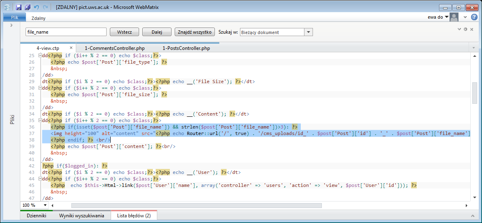Click the user avatar picture
482x223 pixels.
[454, 17]
